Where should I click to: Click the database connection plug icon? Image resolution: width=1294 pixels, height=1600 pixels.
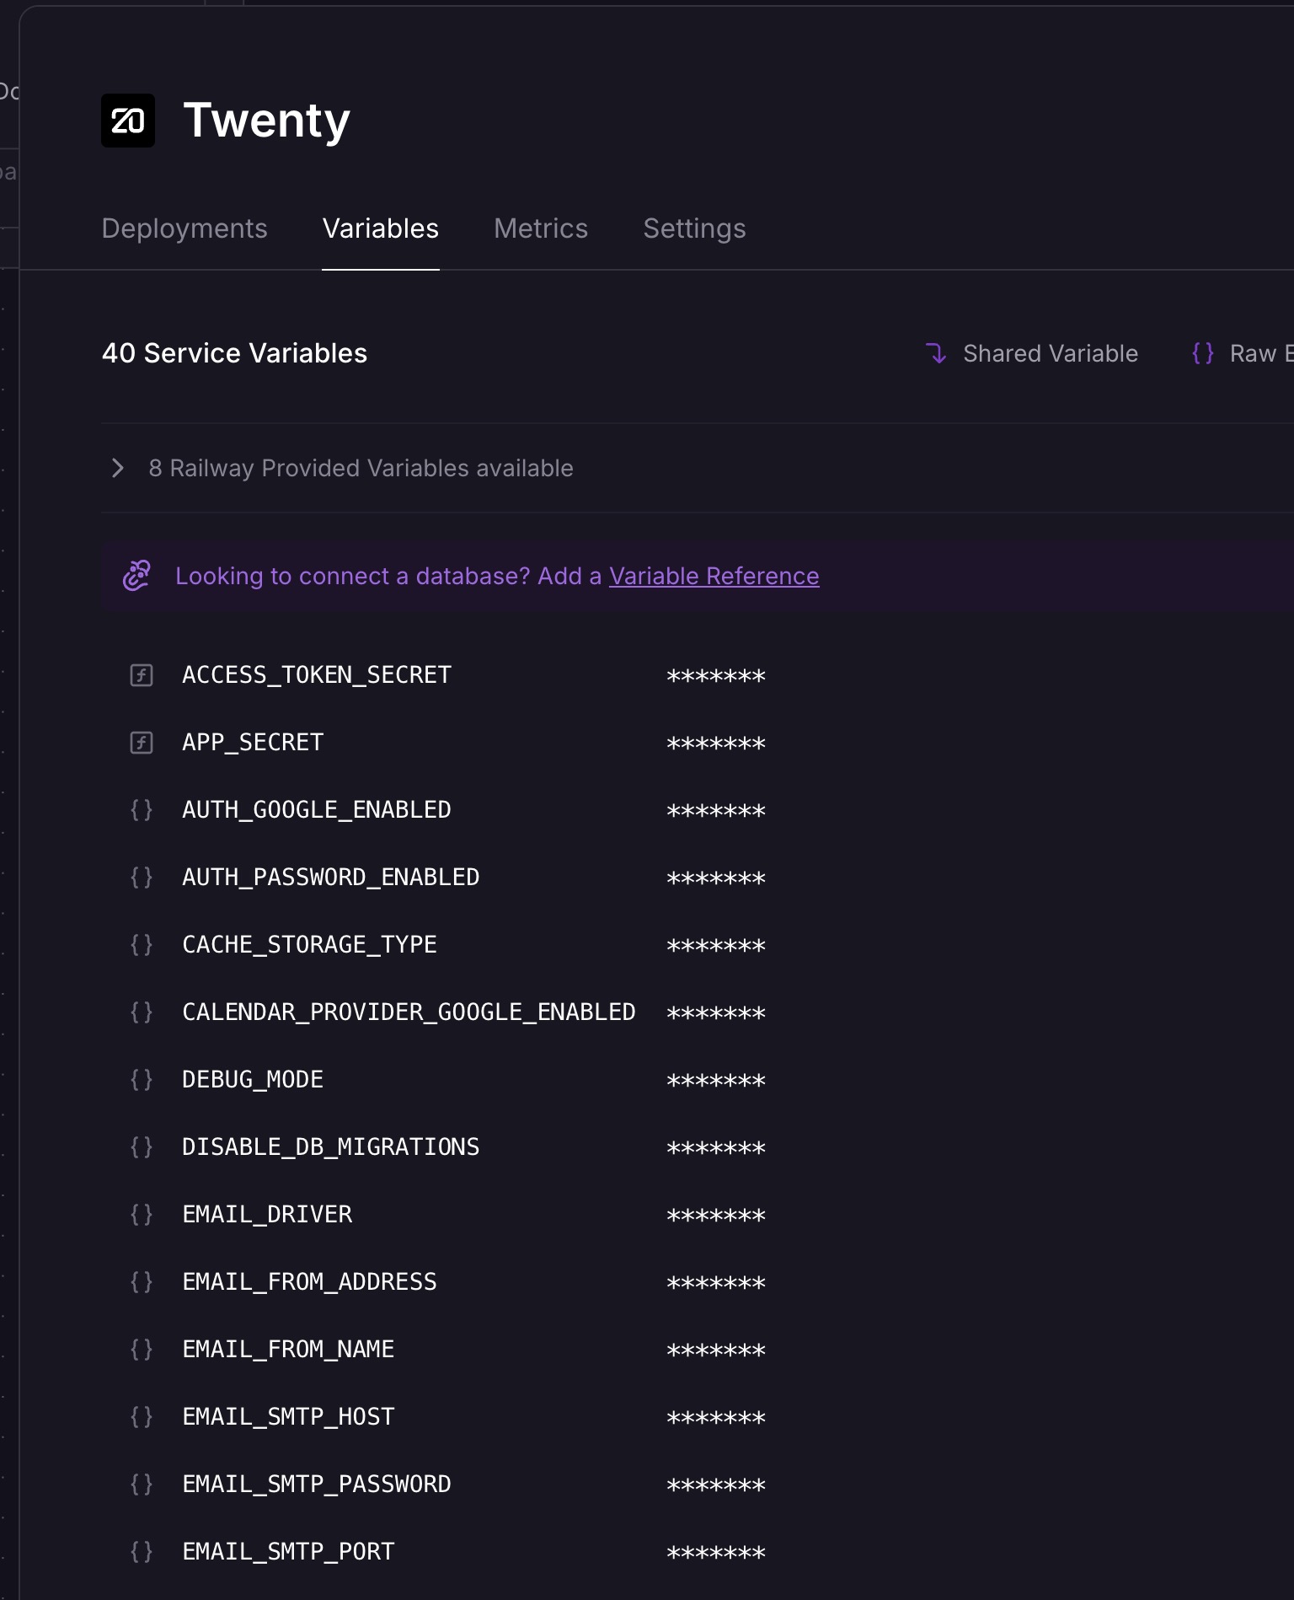[x=136, y=576]
